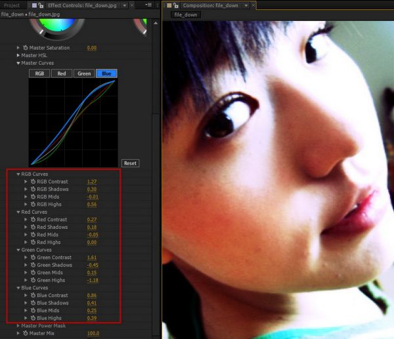Toggle stopwatch for Green Shadows
The image size is (394, 339).
pyautogui.click(x=33, y=265)
